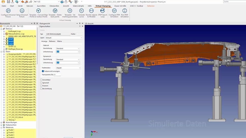Click the Farbe color swatch
The width and height of the screenshot is (246, 138).
pyautogui.click(x=80, y=34)
